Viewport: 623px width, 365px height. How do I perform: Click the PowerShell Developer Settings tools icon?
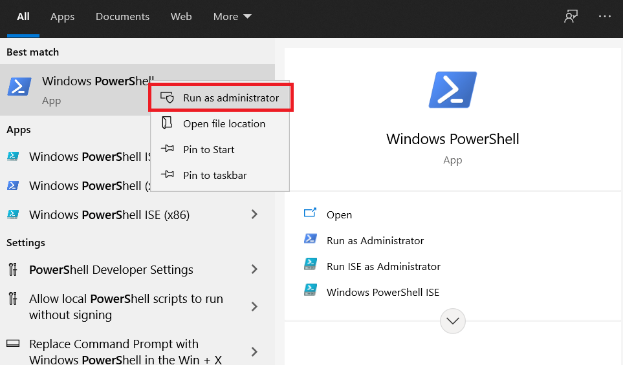[x=13, y=269]
